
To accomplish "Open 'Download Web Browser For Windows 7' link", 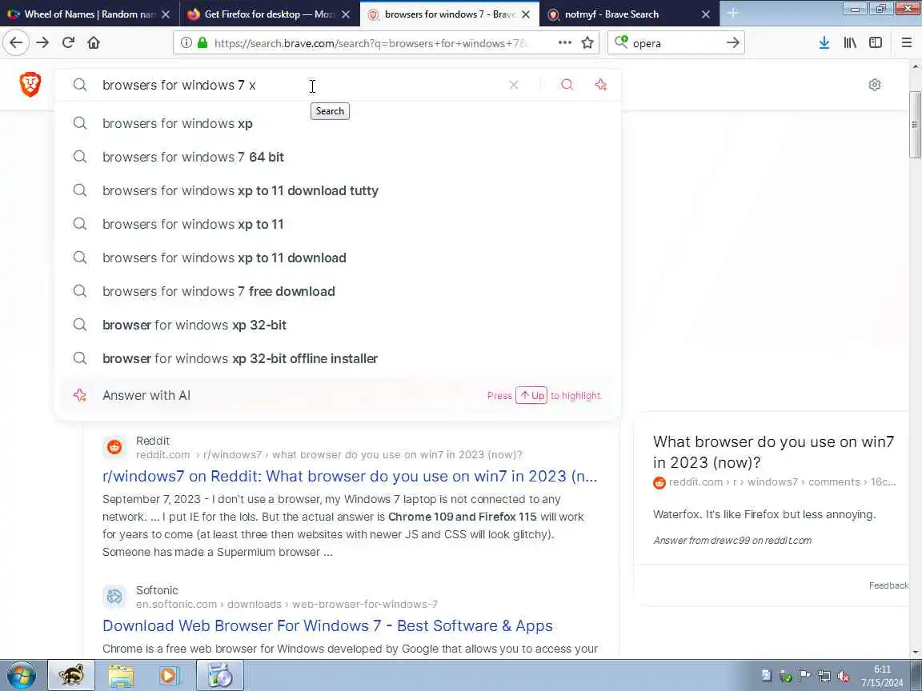I will tap(327, 625).
